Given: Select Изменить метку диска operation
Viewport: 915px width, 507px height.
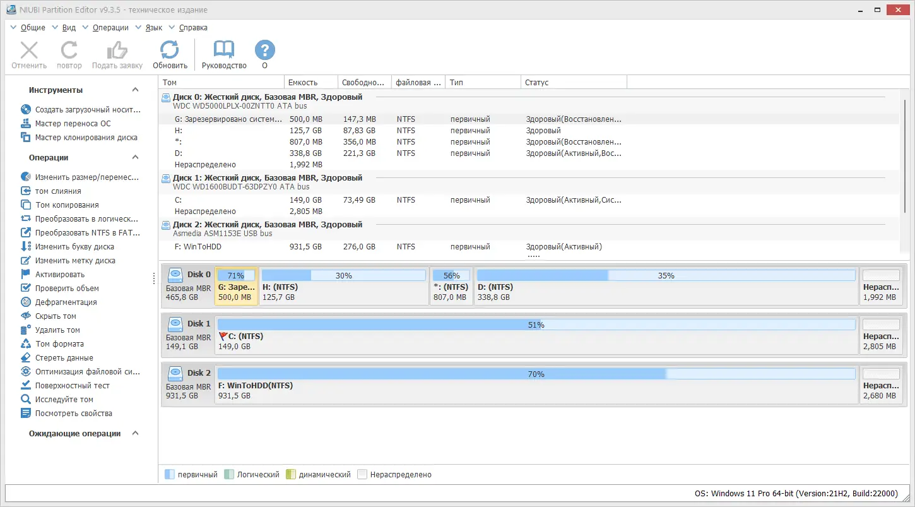Looking at the screenshot, I should click(x=68, y=261).
